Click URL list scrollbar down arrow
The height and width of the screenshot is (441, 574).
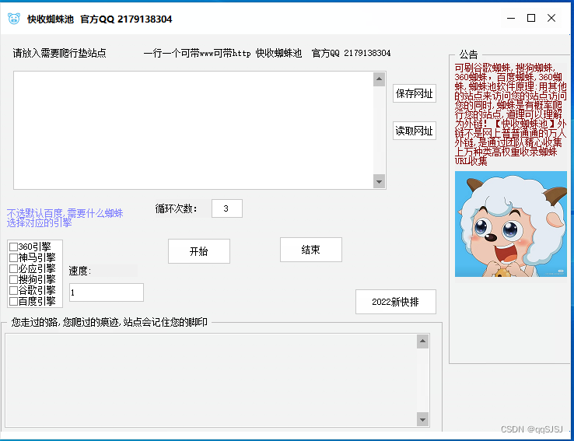[x=380, y=181]
